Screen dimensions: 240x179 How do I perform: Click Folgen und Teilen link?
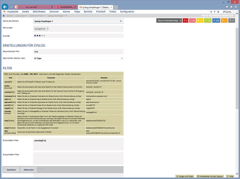(x=185, y=176)
